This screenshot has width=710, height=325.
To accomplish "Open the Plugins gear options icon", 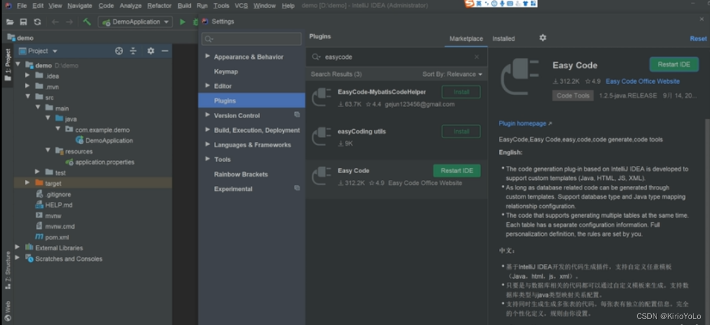I will (x=543, y=38).
